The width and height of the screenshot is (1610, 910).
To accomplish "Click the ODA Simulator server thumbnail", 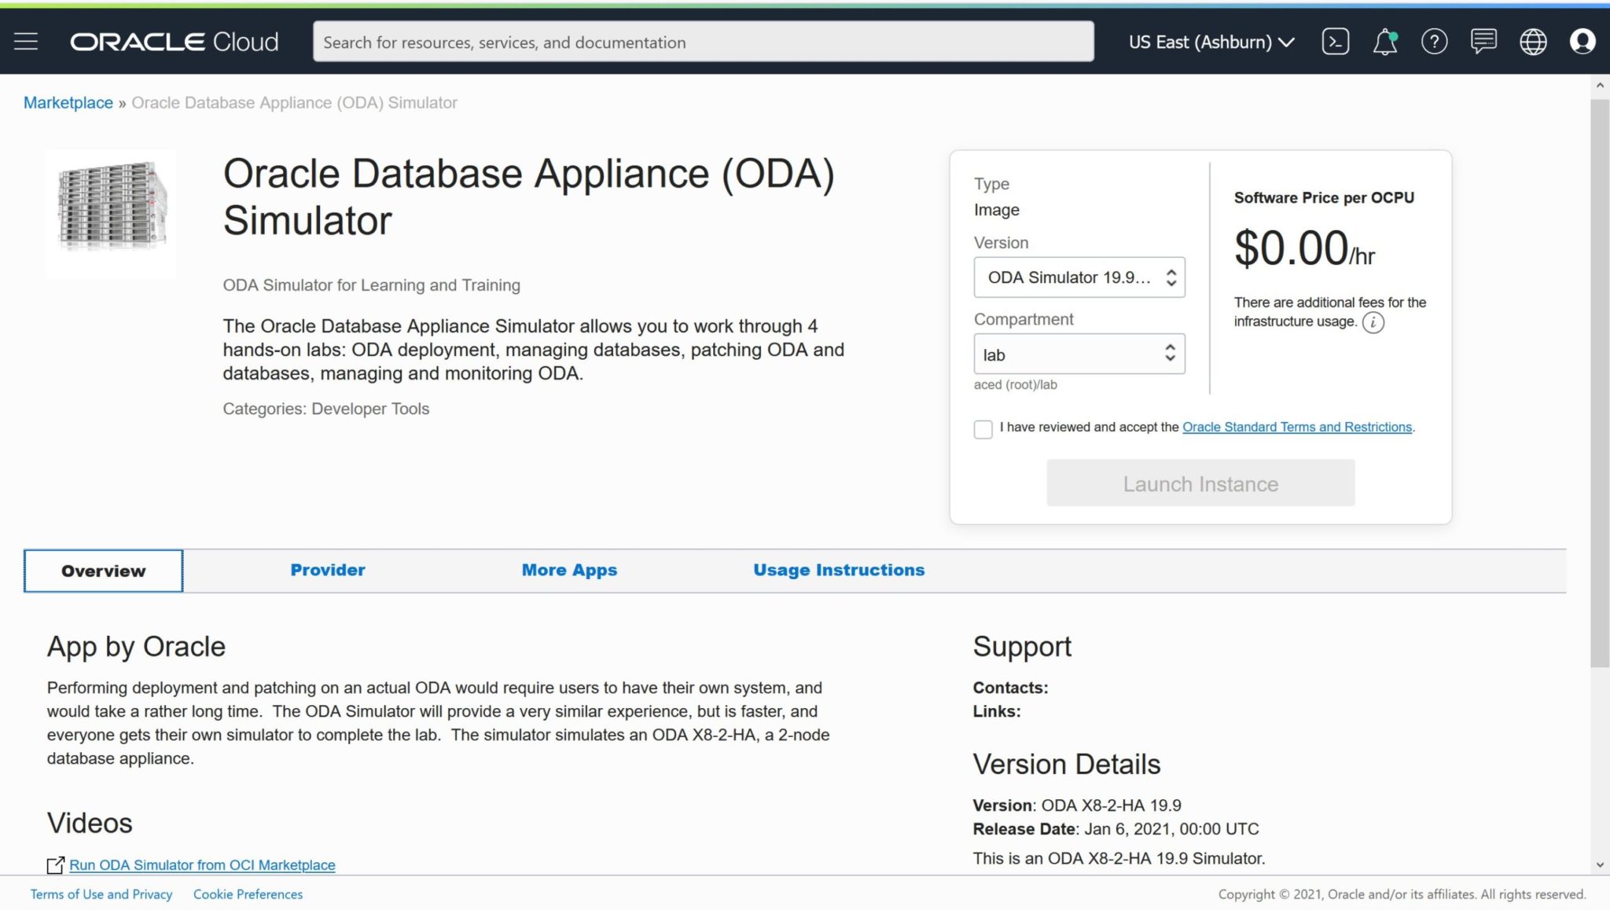I will tap(111, 213).
